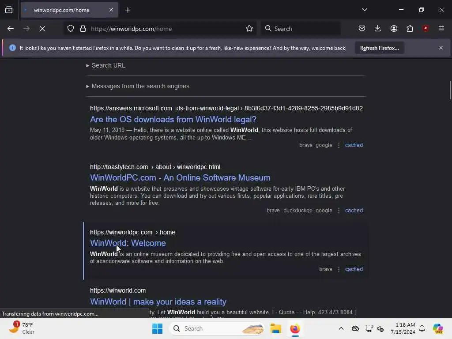Open the Downloads panel

click(x=378, y=29)
